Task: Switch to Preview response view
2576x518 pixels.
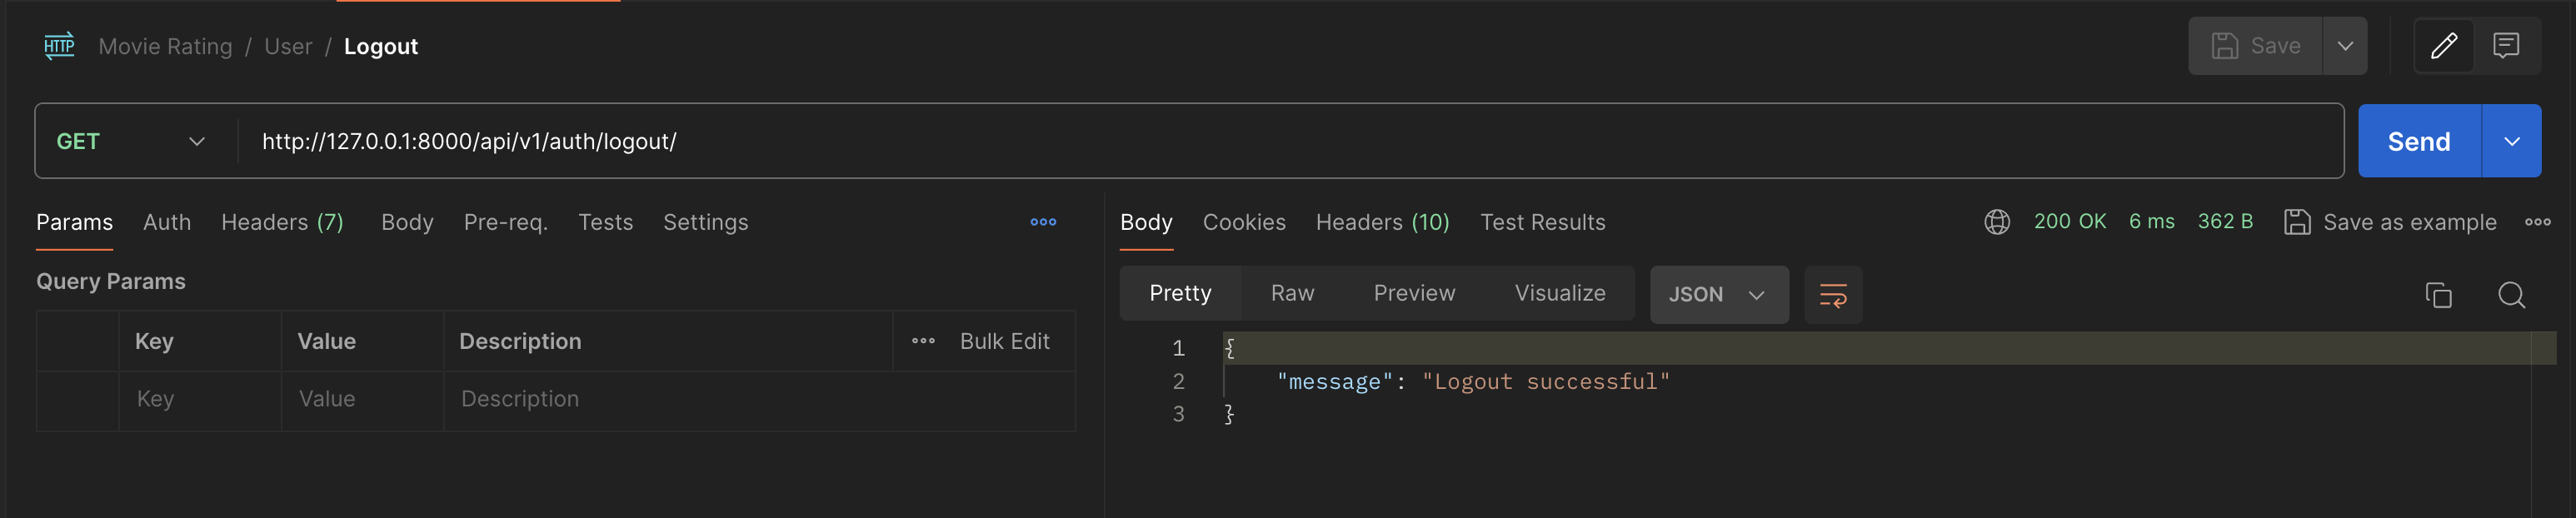Action: [1414, 294]
